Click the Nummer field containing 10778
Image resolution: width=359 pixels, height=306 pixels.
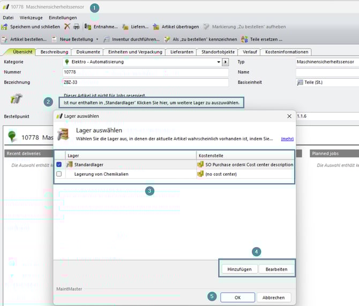tap(146, 72)
